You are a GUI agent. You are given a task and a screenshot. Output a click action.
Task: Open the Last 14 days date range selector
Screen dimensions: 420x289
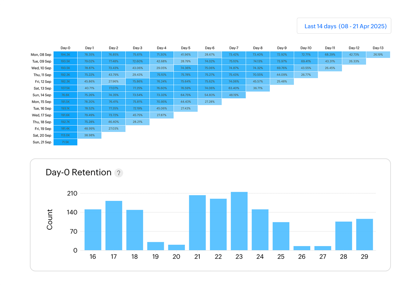click(344, 26)
